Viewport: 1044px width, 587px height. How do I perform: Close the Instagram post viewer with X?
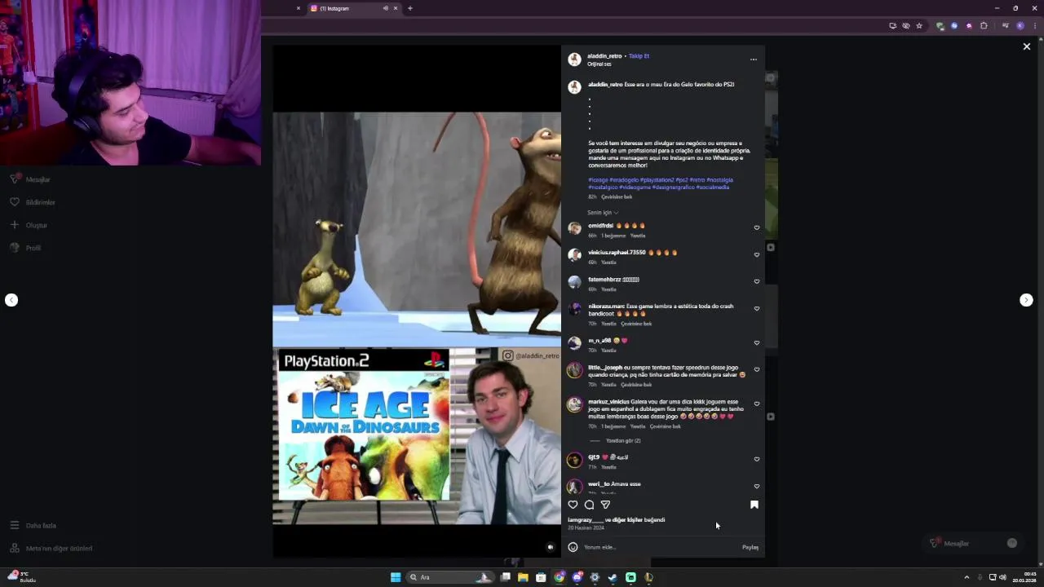point(1027,46)
